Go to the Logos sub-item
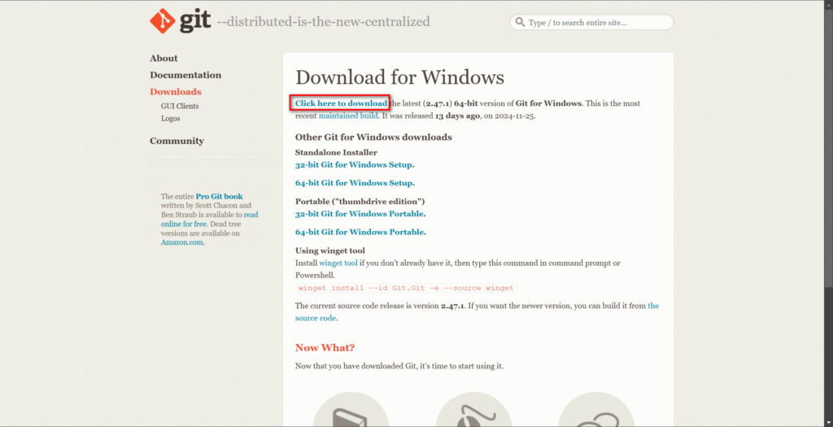 coord(171,119)
